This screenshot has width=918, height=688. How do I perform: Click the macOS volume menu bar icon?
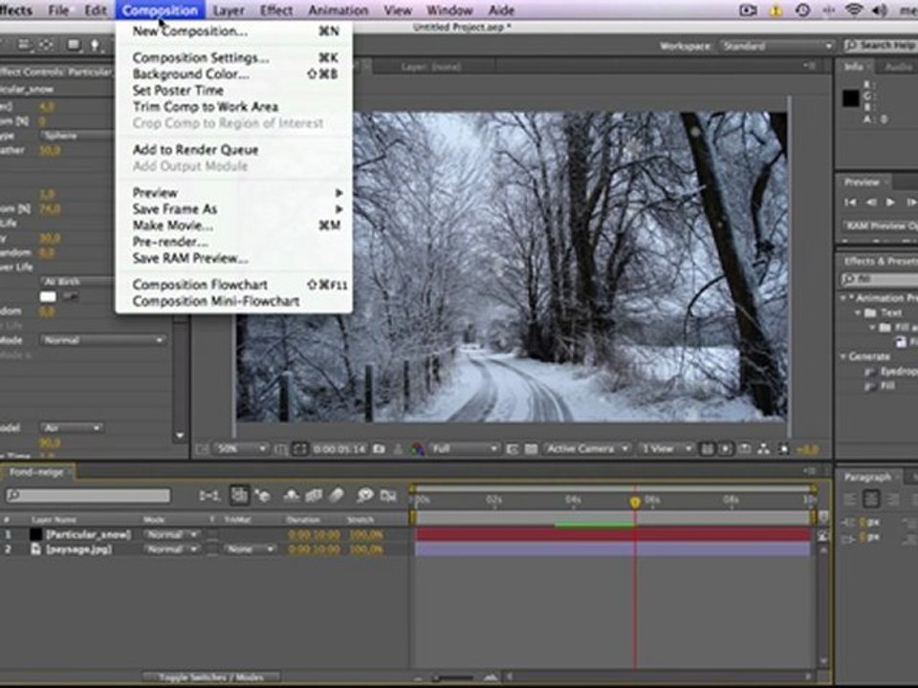880,10
